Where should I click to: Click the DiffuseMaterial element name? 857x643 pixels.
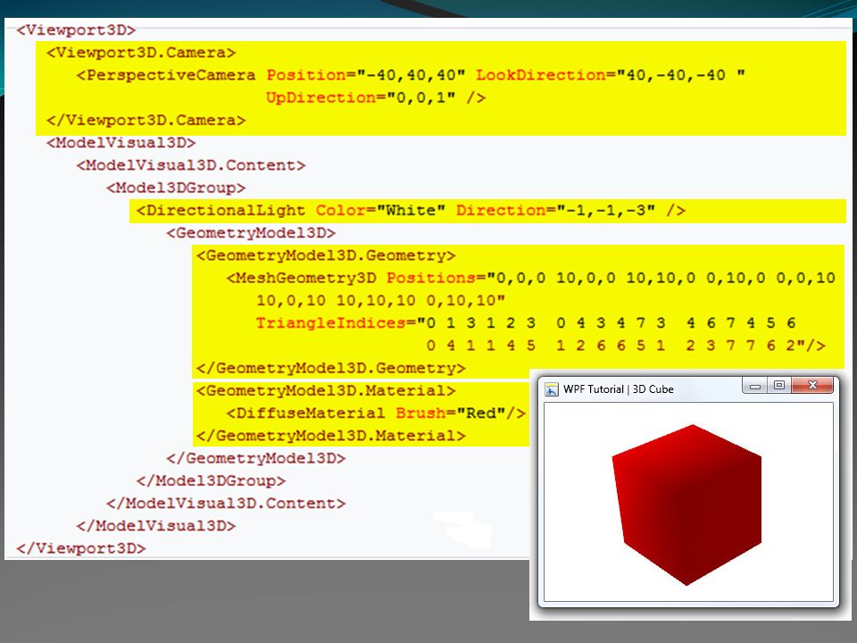tap(311, 413)
